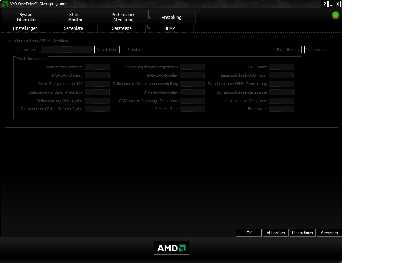
Task: Select the BEMP sub-tab
Action: (x=170, y=28)
